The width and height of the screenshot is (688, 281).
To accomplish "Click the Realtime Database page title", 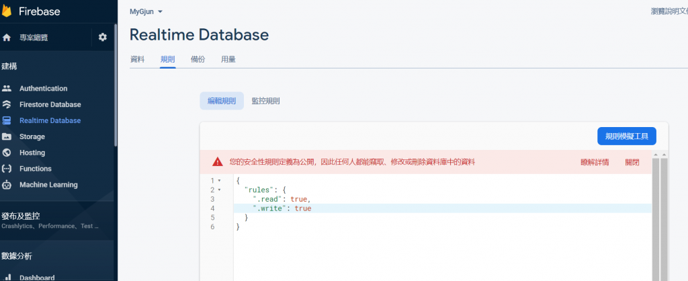I will tap(199, 35).
